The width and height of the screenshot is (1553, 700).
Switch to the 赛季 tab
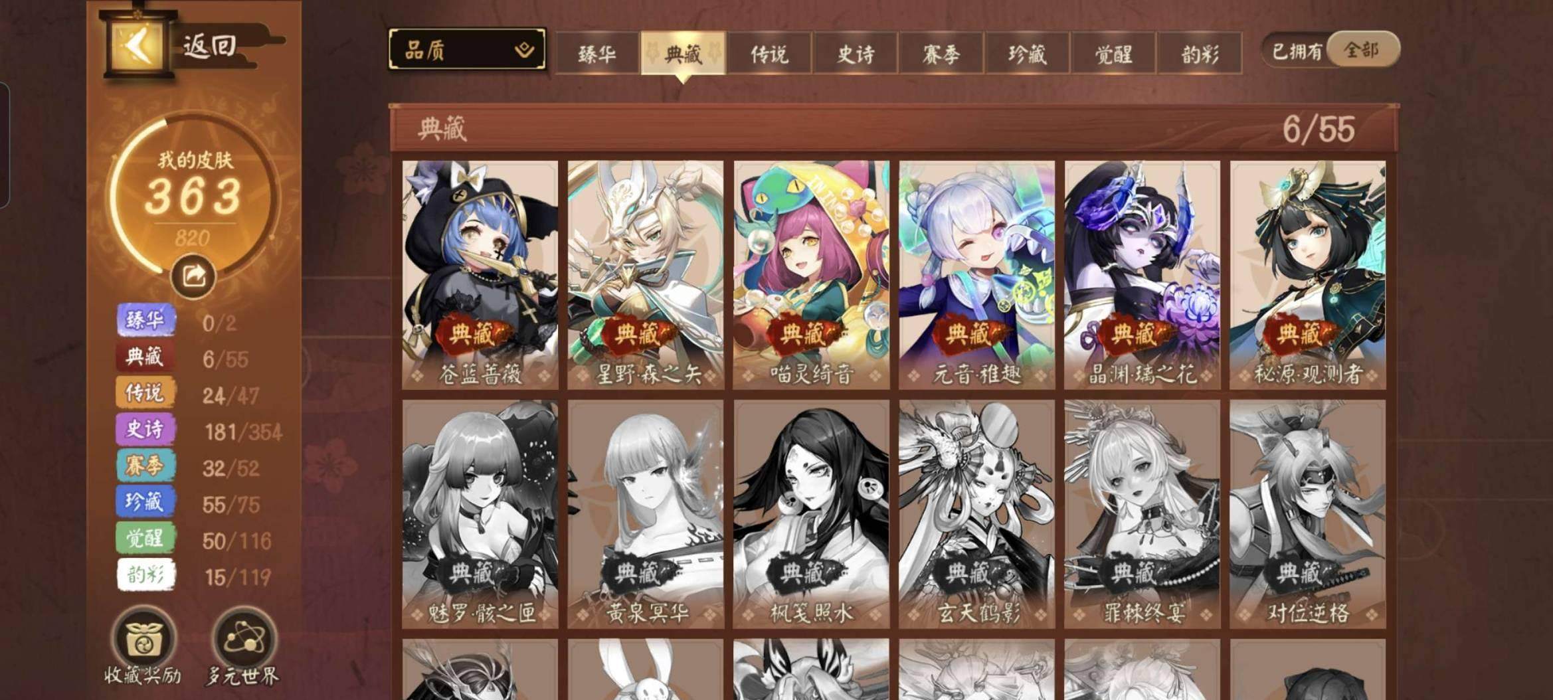pos(942,54)
